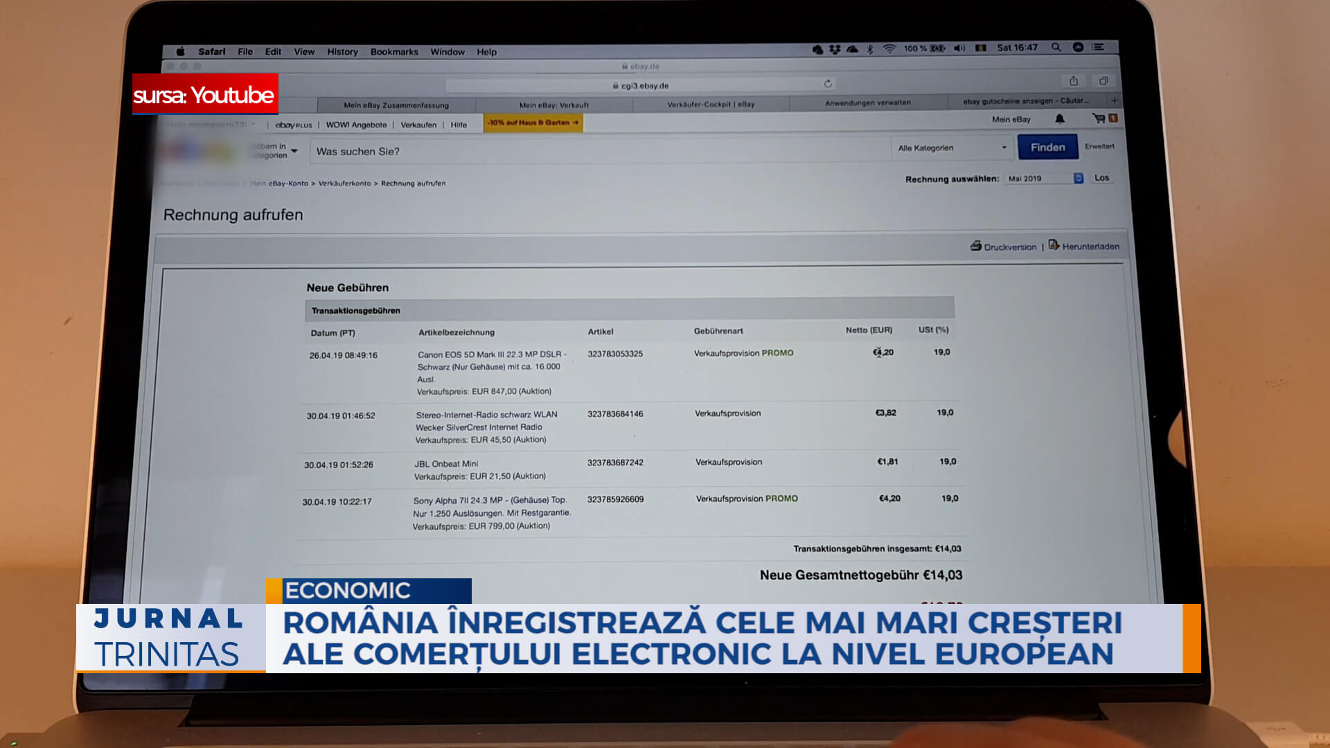Open WOW! Angebote link
The image size is (1330, 748).
[356, 125]
